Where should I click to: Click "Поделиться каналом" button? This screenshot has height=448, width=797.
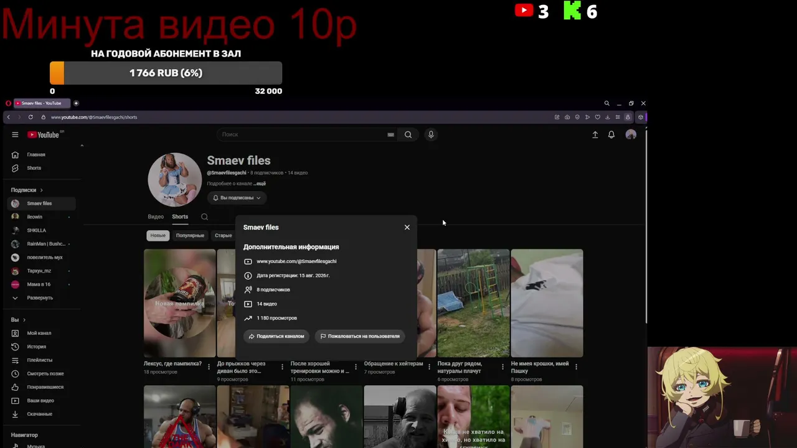coord(276,336)
